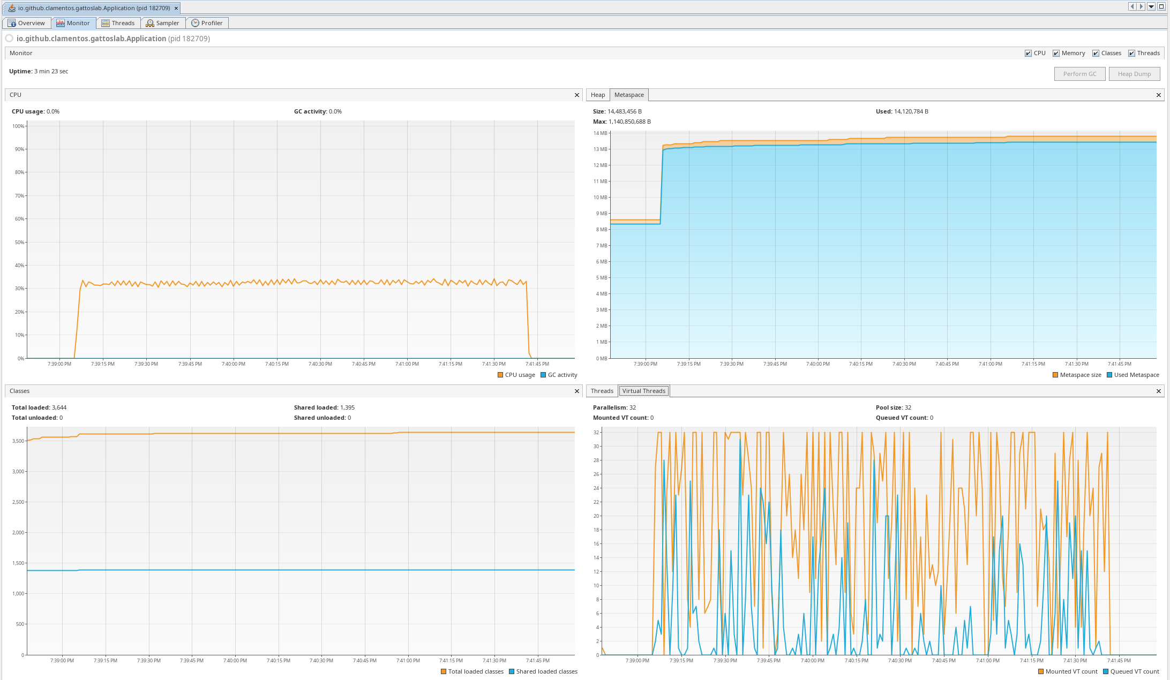Maximize the window using top-right square icon
The width and height of the screenshot is (1170, 680).
click(x=1161, y=6)
